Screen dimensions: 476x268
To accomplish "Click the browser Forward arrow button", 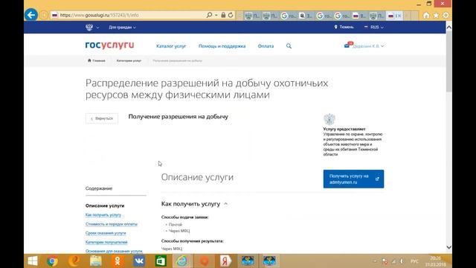I will coord(44,15).
